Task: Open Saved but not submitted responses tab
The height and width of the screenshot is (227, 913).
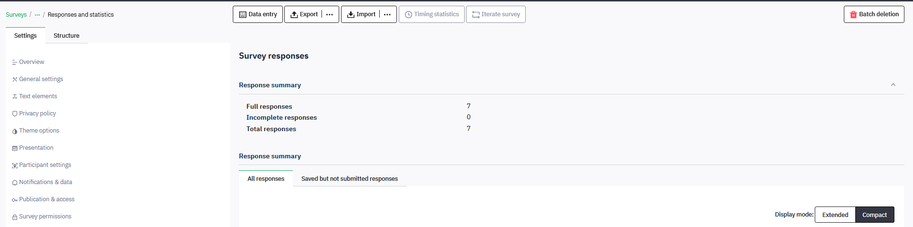Action: [350, 178]
